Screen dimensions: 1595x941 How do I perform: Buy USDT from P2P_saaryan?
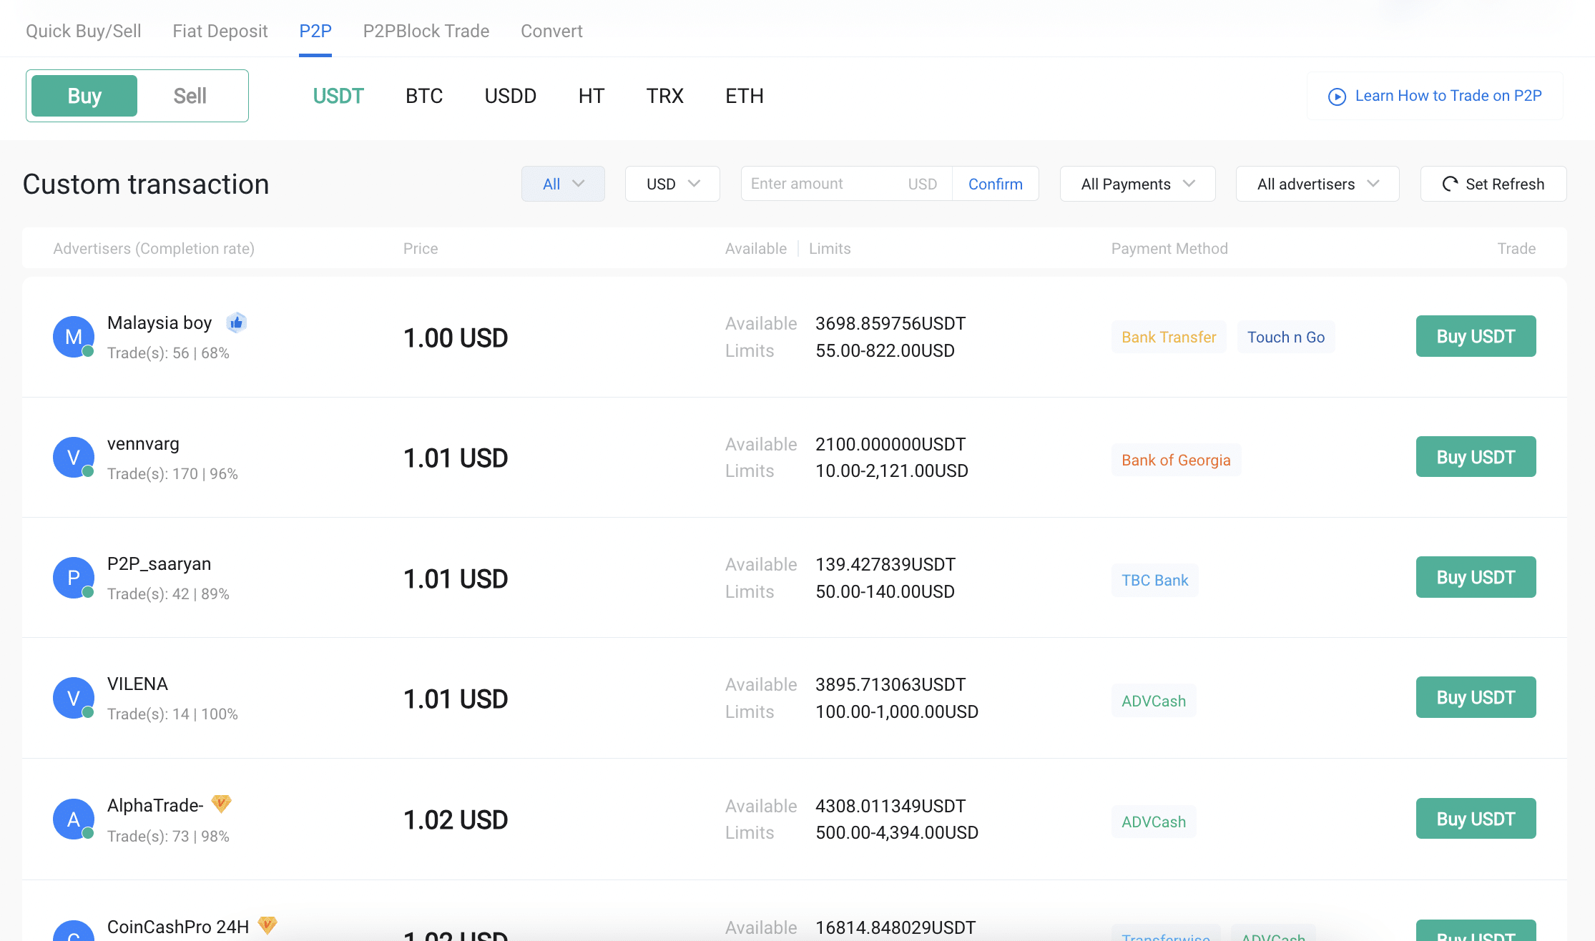(1476, 577)
